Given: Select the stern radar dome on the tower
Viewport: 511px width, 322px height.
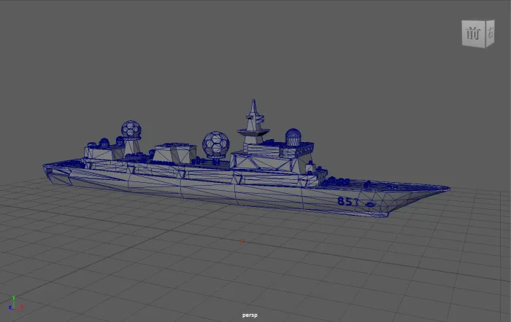Looking at the screenshot, I should tap(131, 129).
